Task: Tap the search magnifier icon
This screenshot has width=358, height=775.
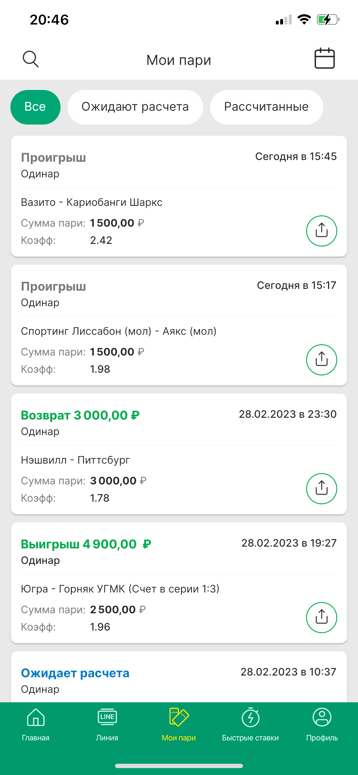Action: point(31,59)
